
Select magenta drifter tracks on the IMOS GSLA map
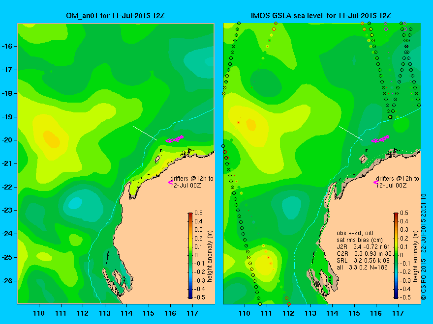[380, 139]
